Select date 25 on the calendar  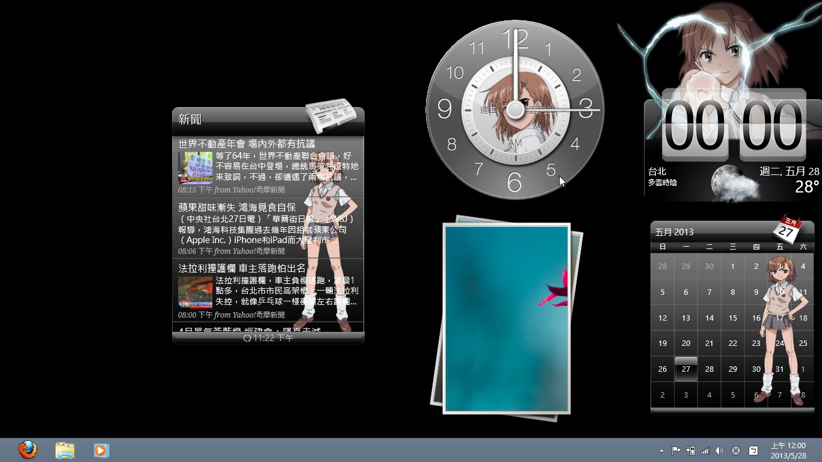(x=803, y=343)
